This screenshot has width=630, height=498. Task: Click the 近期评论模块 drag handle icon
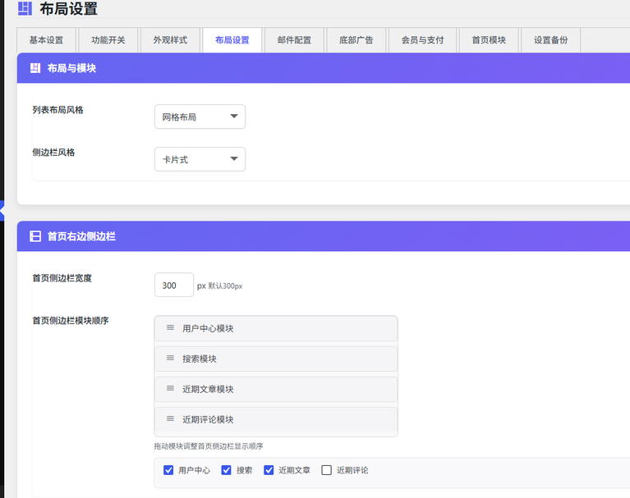[x=170, y=418]
